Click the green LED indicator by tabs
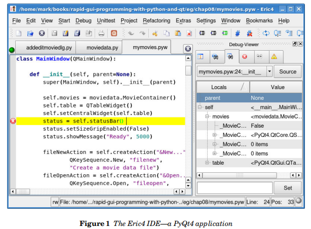311x229 pixels. 12,50
